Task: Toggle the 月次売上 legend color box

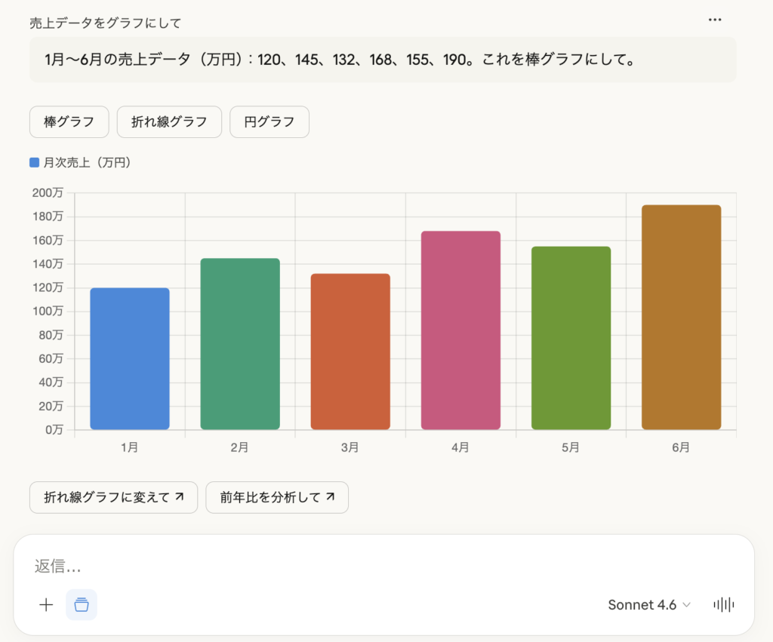Action: coord(35,162)
